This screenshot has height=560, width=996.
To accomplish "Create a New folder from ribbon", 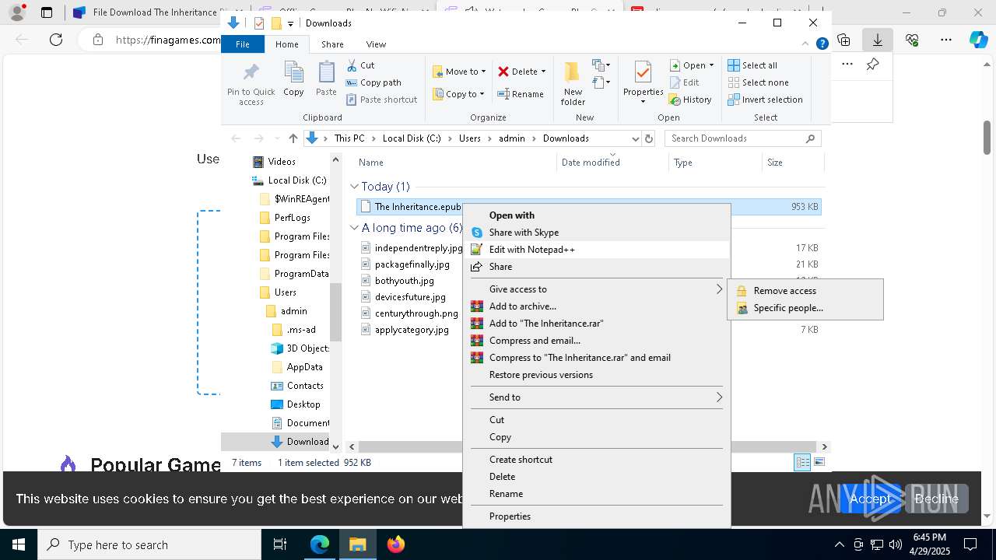I will coord(573,84).
